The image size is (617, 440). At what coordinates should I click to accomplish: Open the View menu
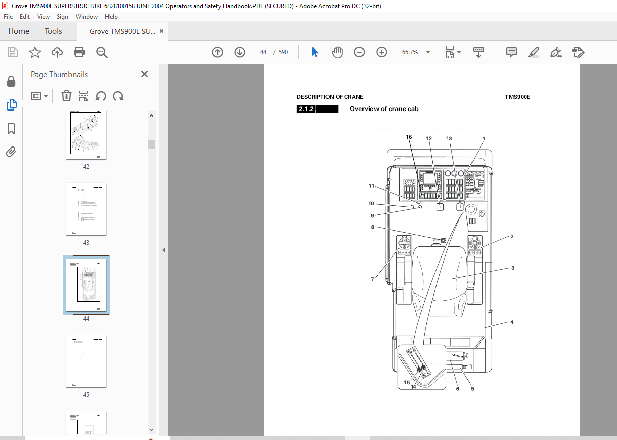click(x=43, y=17)
